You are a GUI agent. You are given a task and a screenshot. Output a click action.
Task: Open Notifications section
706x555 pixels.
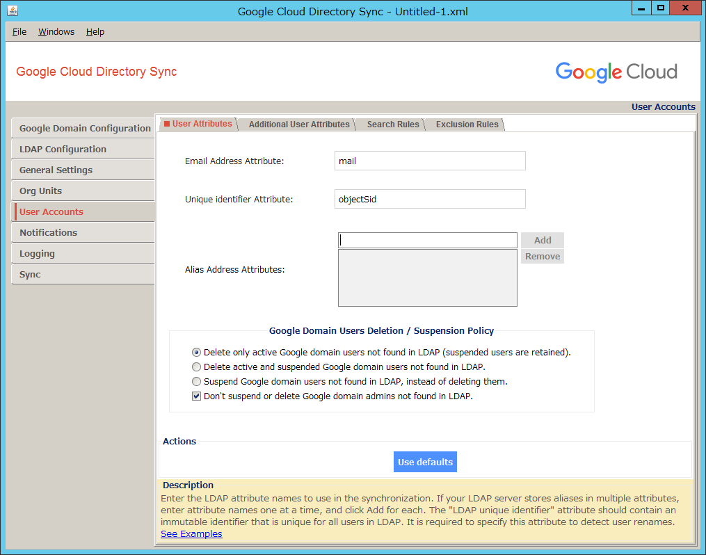pos(83,233)
